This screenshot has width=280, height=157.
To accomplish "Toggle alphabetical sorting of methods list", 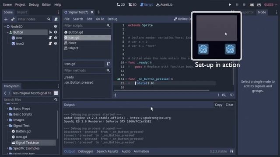I will tap(108, 64).
